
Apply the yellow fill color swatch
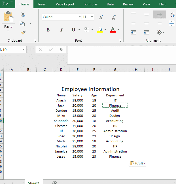tap(99, 30)
